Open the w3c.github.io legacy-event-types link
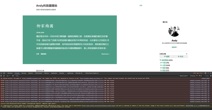The image size is (212, 110). click(x=98, y=106)
